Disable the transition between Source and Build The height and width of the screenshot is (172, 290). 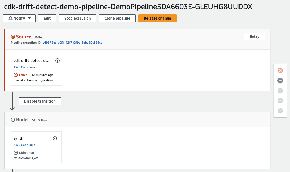point(40,101)
